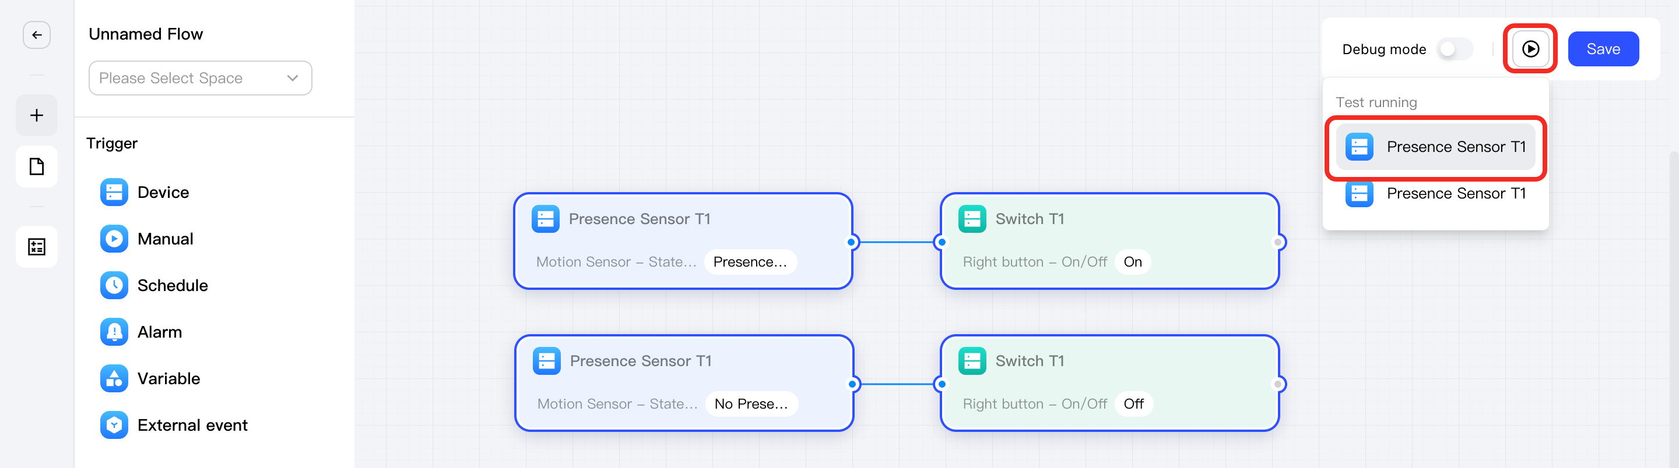1679x468 pixels.
Task: Click the Switch T1 node set to On
Action: [x=1109, y=241]
